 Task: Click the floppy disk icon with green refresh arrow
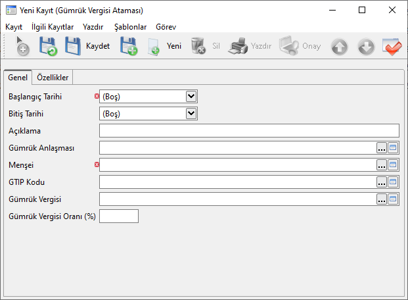(x=48, y=47)
